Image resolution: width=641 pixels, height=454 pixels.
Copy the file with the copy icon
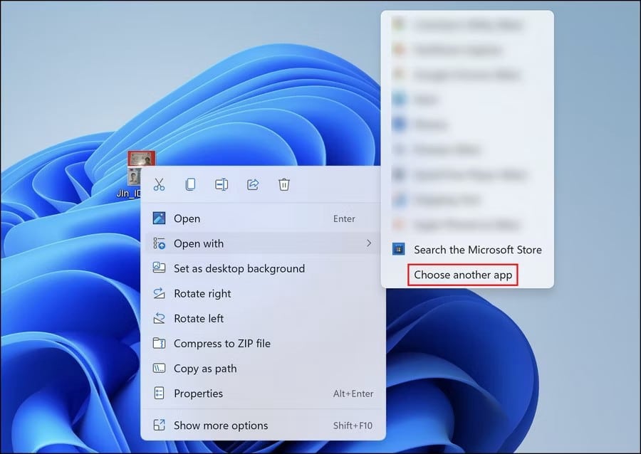[x=190, y=184]
